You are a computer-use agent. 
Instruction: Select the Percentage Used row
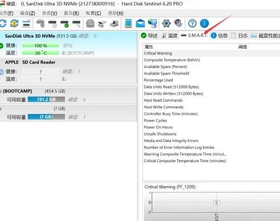point(211,80)
